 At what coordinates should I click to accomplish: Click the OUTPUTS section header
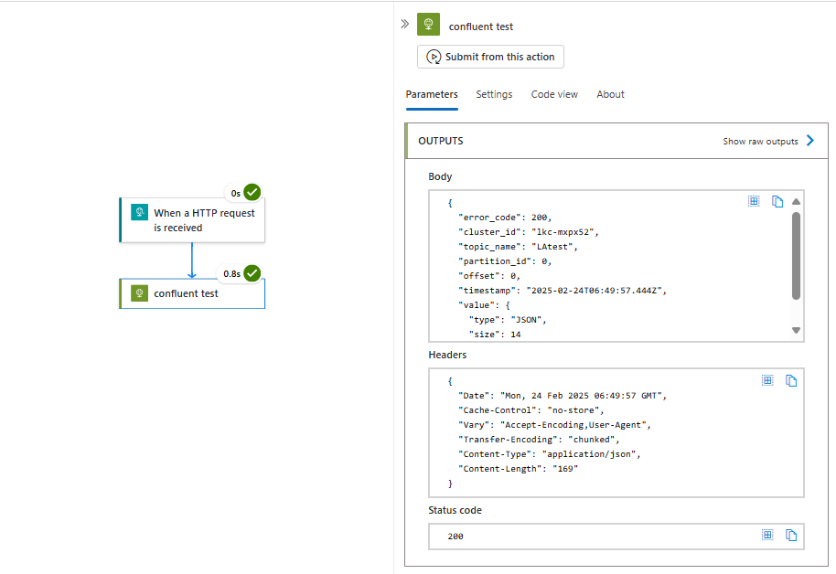click(x=616, y=141)
